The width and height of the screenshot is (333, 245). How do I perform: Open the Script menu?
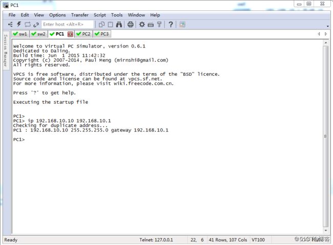(100, 15)
